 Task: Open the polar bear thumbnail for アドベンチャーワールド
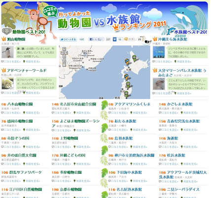(7, 84)
